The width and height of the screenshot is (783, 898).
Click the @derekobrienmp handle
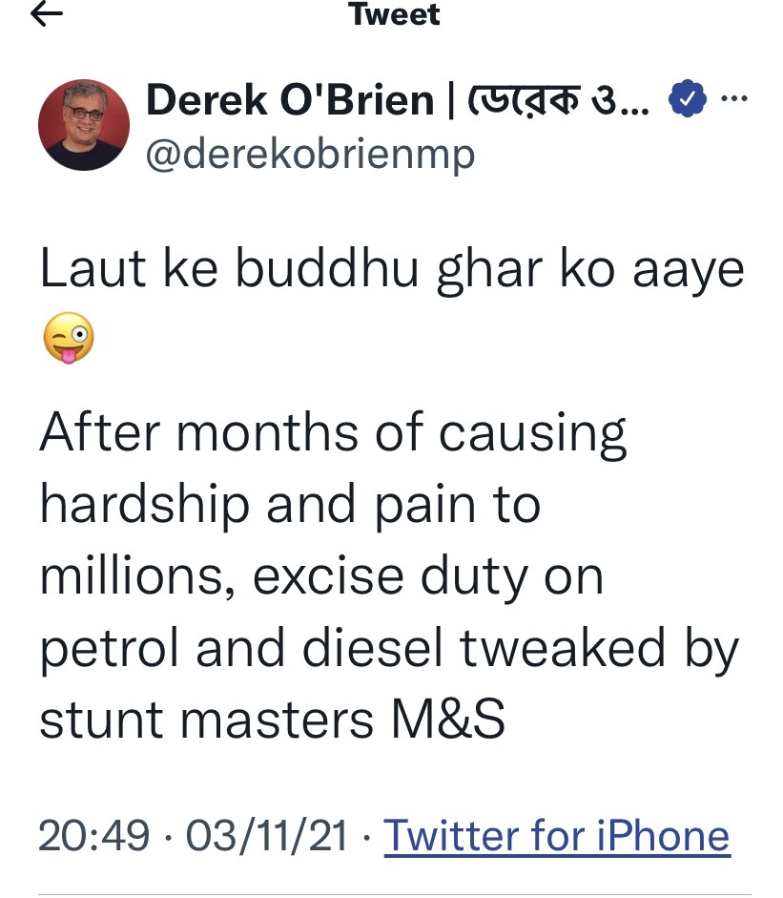pos(309,155)
